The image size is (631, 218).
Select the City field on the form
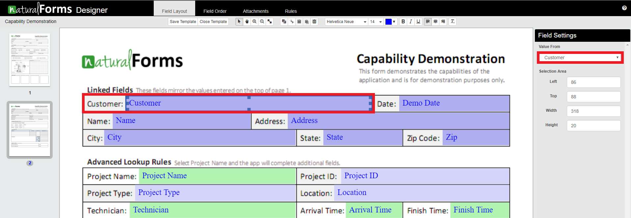pos(200,138)
